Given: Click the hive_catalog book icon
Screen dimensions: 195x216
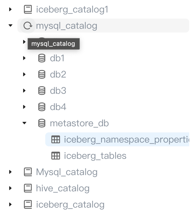Looking at the screenshot, I should [x=28, y=188].
